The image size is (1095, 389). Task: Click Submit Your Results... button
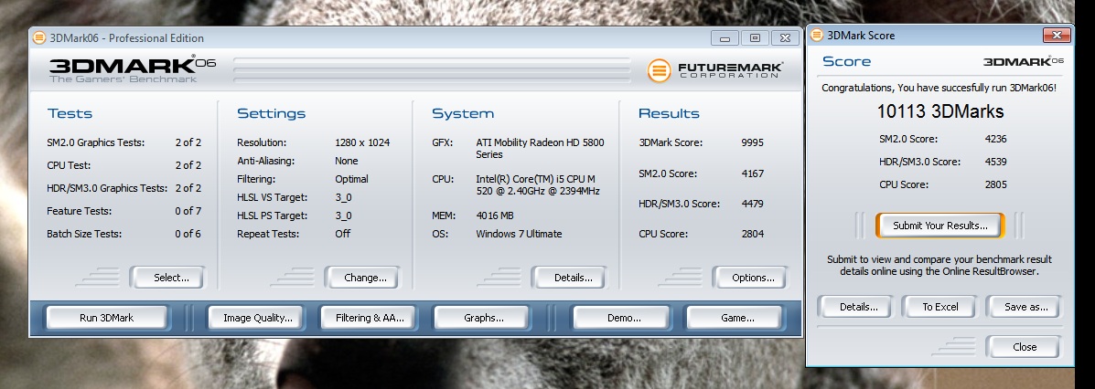click(x=940, y=226)
